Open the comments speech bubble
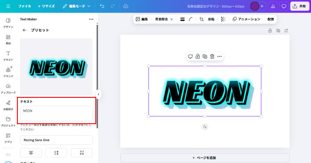Viewport: 311px width, 163px height. point(284,6)
